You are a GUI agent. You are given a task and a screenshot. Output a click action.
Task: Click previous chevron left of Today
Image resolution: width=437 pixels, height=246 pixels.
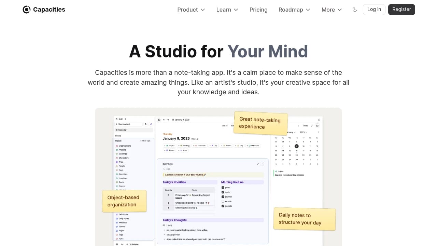298,126
